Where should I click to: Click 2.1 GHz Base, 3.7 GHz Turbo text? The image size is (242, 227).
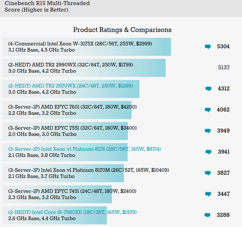pyautogui.click(x=41, y=176)
